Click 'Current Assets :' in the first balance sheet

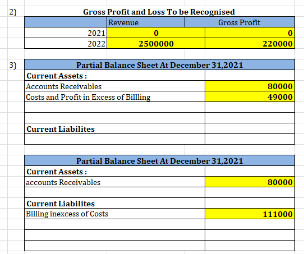[x=115, y=75]
